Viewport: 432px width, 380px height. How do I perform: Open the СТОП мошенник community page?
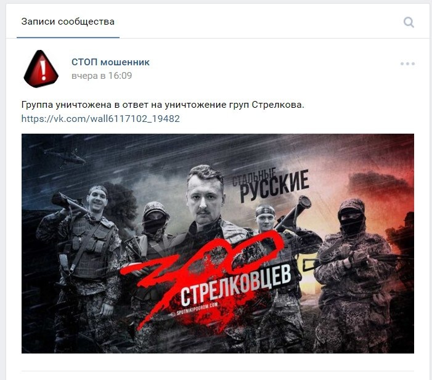(x=110, y=62)
